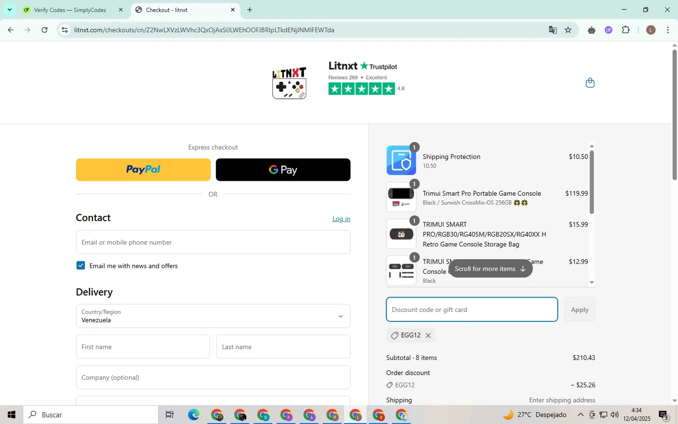Switch to Verify Codes — SimplyCodes tab
This screenshot has width=678, height=424.
click(x=70, y=10)
